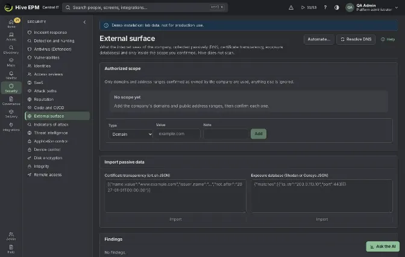Open Remote access page
The height and width of the screenshot is (257, 405).
point(57,174)
